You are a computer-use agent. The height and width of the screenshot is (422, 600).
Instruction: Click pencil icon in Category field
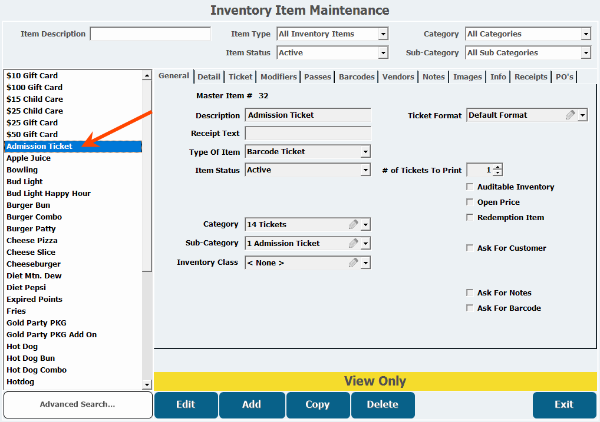pyautogui.click(x=353, y=224)
